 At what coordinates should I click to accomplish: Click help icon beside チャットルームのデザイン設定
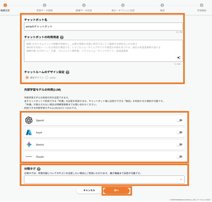pos(67,72)
